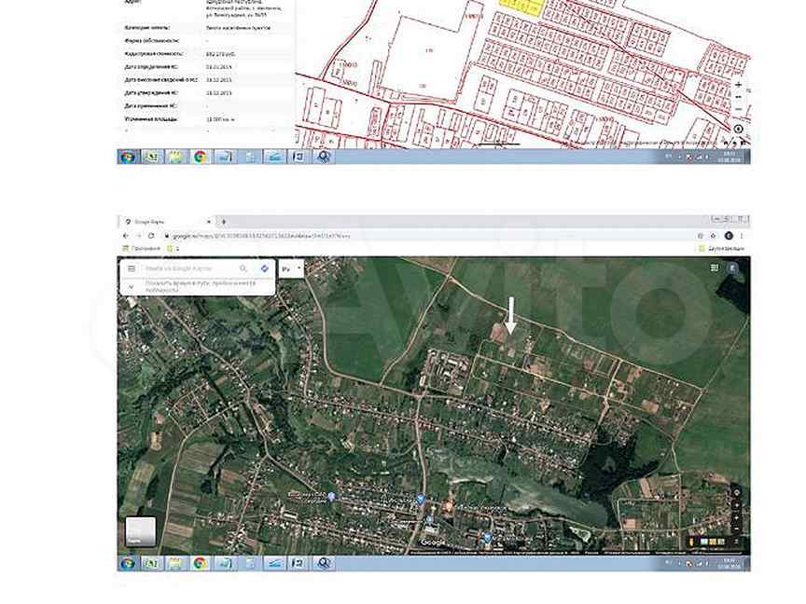The height and width of the screenshot is (604, 806).
Task: Open Start menu on upper screenshot taskbar
Action: pos(128,157)
